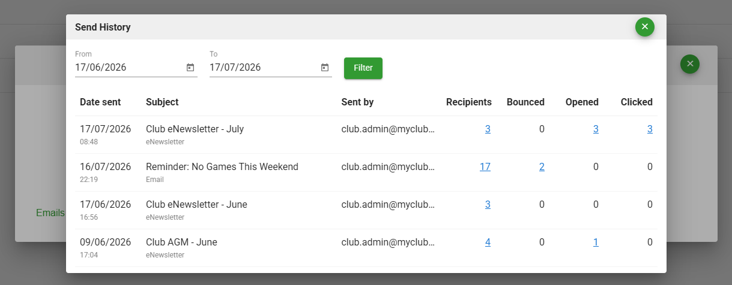The image size is (732, 285).
Task: Click sender email in Reminder row
Action: [x=388, y=166]
